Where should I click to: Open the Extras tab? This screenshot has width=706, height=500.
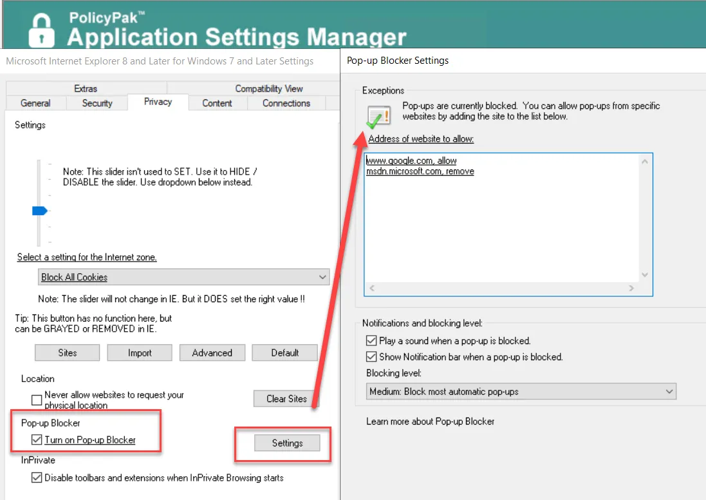(86, 88)
